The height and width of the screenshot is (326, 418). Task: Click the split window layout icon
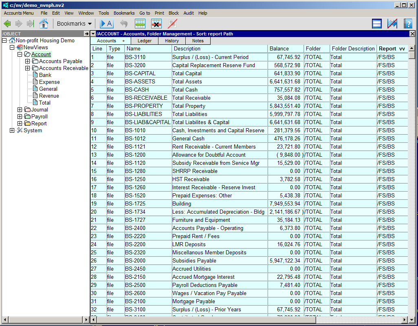[377, 24]
